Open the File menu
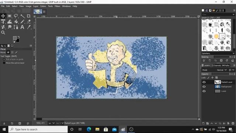236x133 pixels. click(3, 6)
